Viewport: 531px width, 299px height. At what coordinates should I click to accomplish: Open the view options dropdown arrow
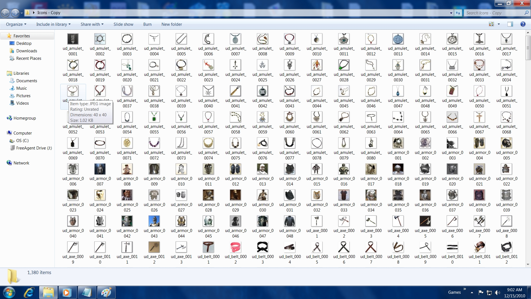pyautogui.click(x=499, y=24)
